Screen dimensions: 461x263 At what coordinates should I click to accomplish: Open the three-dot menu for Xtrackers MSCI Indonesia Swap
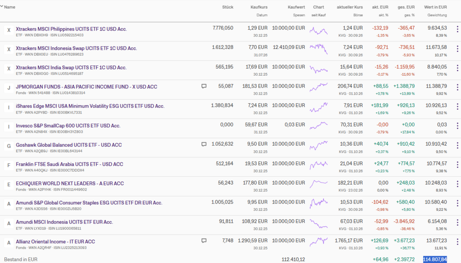tap(457, 48)
